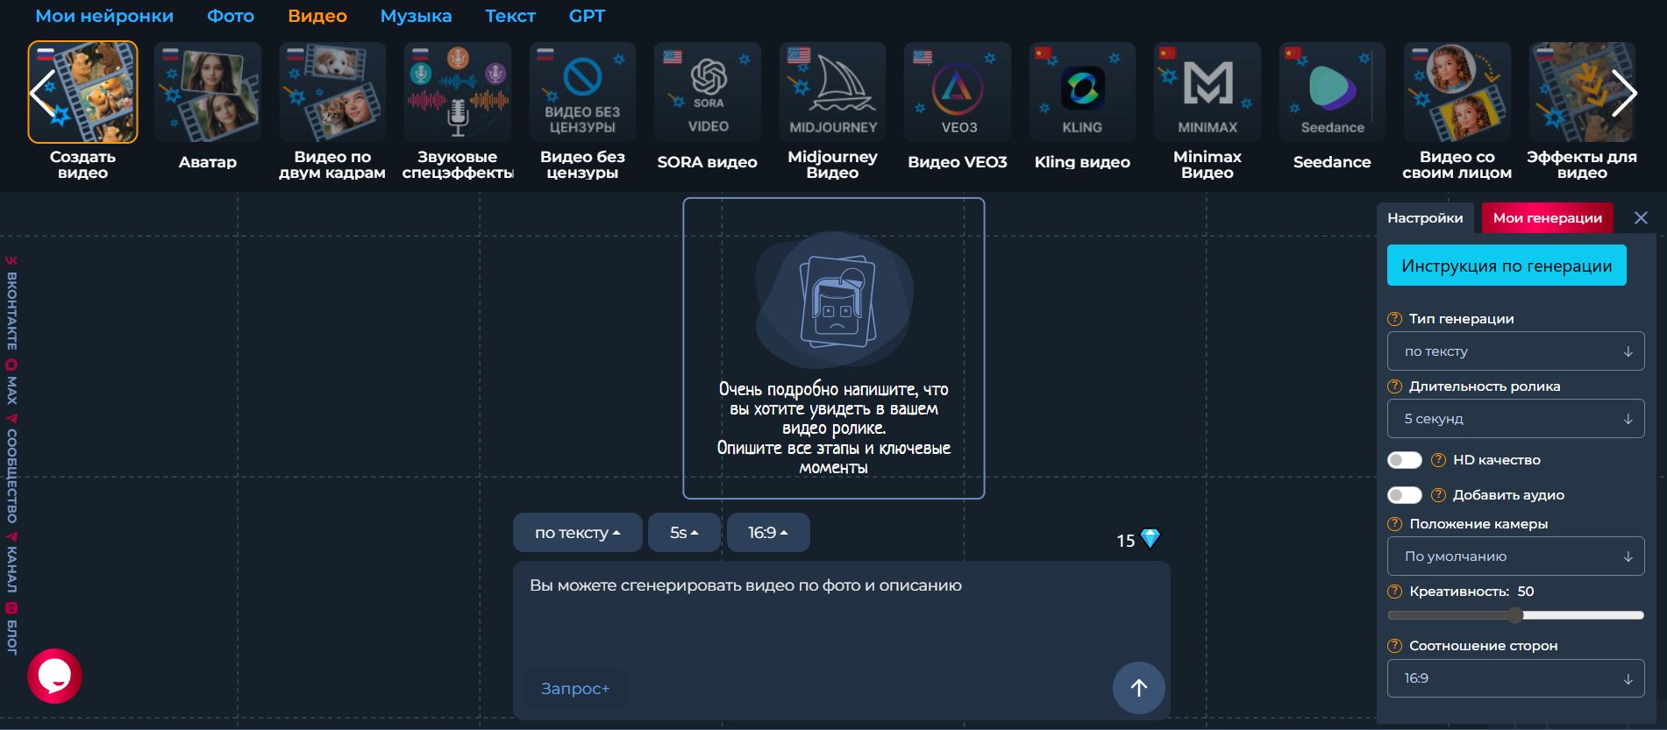
Task: Pick the Seedance video model icon
Action: [x=1332, y=92]
